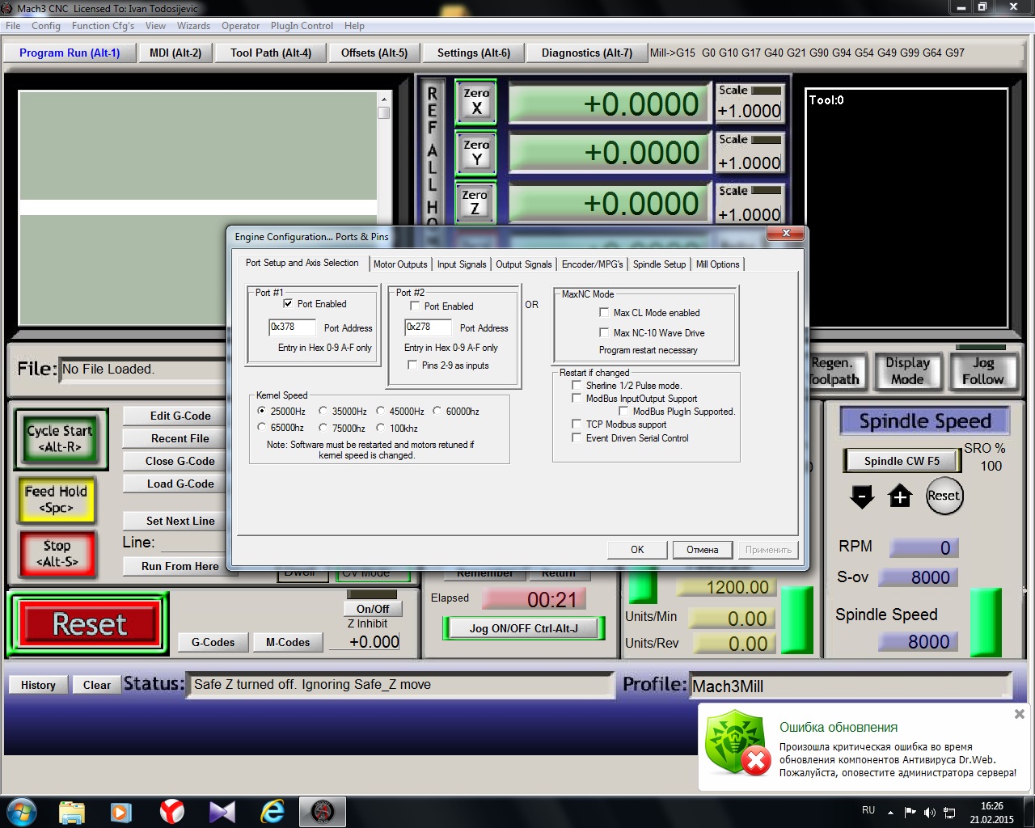This screenshot has width=1035, height=828.
Task: Click the Jog ON/OFF Ctrl-Alt-J button
Action: [x=523, y=628]
